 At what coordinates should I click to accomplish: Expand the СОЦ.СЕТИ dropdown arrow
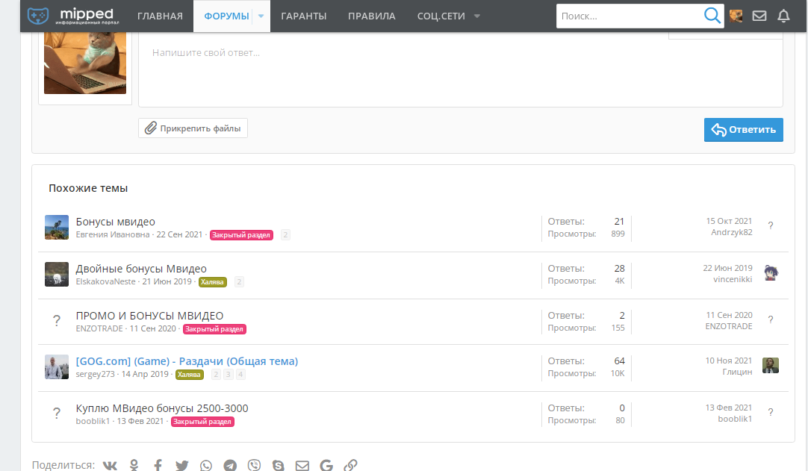pyautogui.click(x=477, y=16)
